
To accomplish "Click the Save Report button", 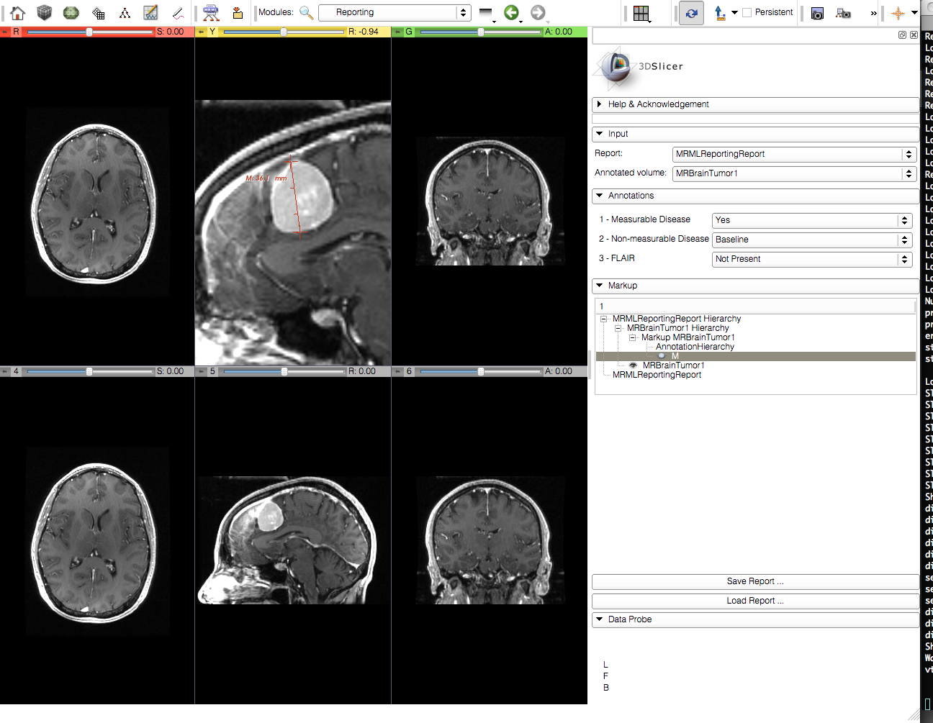I will coord(754,581).
